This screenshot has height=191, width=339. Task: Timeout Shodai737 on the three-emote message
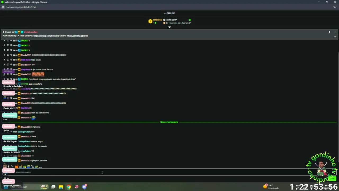[8, 75]
